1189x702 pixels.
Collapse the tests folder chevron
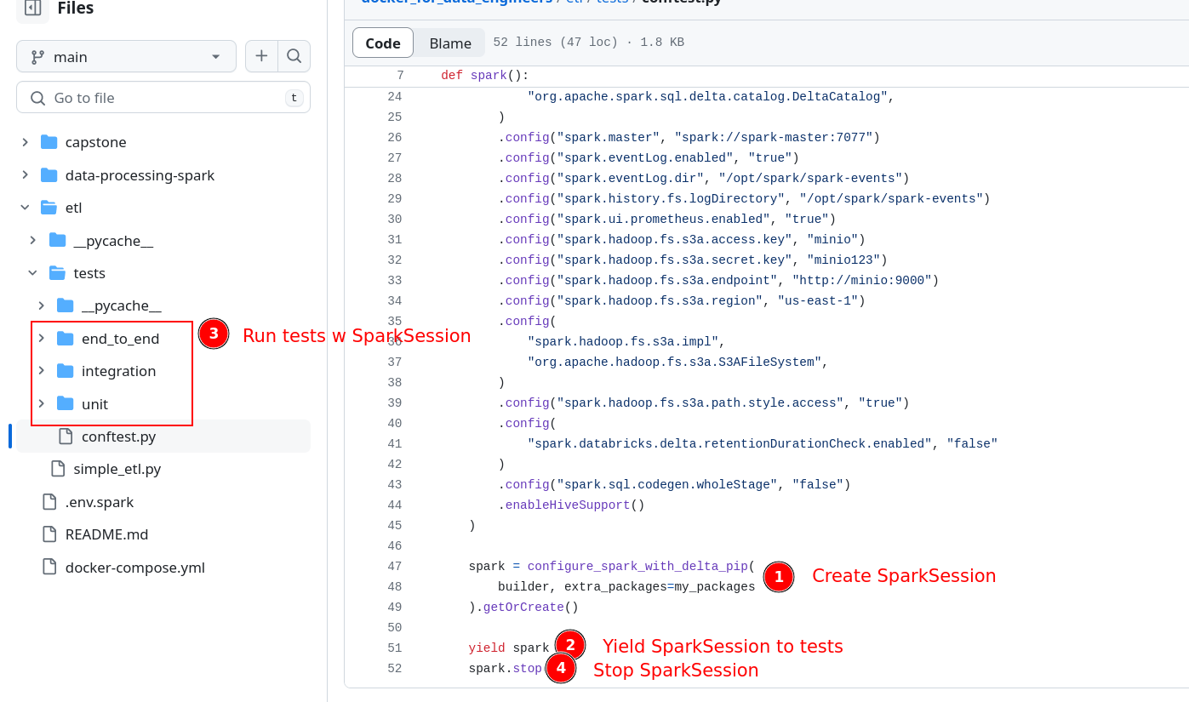(x=33, y=273)
